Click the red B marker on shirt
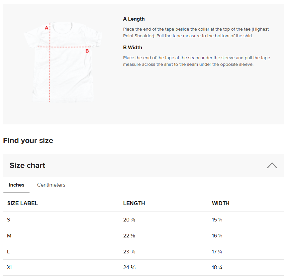Screen dimensions: 287x280 pos(87,51)
